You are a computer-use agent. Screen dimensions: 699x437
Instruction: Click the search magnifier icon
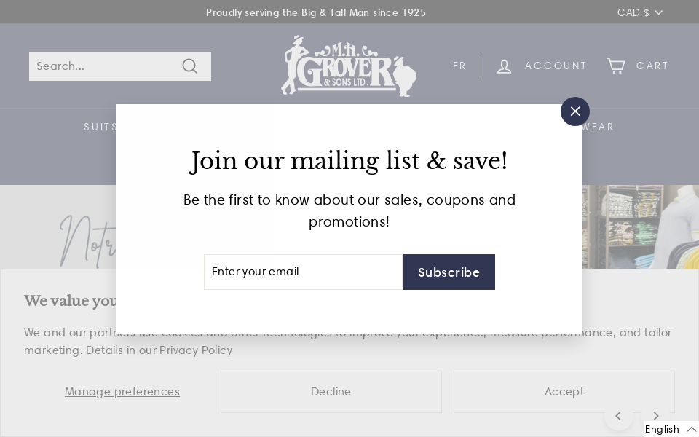(190, 66)
